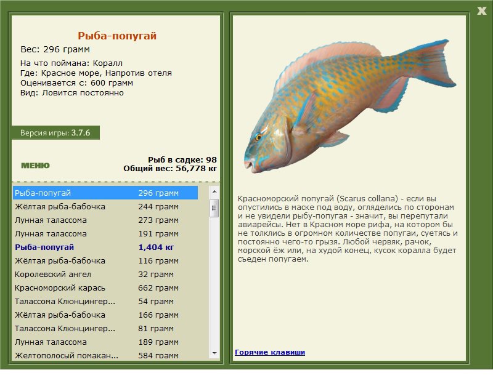493x378 pixels.
Task: Select Королевский ангел 32 грамм entry
Action: (x=105, y=274)
